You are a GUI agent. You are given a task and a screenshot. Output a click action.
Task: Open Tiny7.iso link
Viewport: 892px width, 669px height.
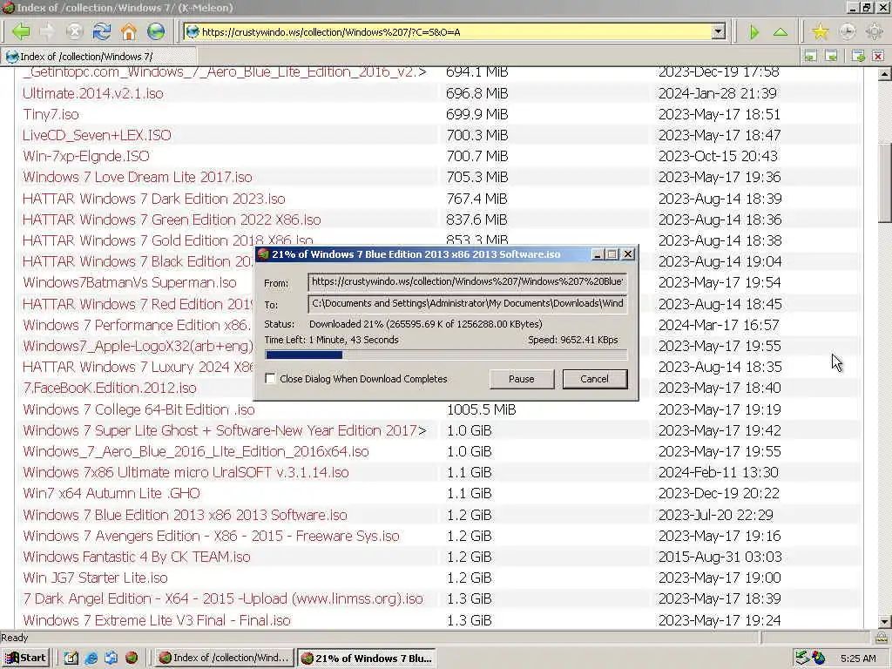tap(51, 114)
